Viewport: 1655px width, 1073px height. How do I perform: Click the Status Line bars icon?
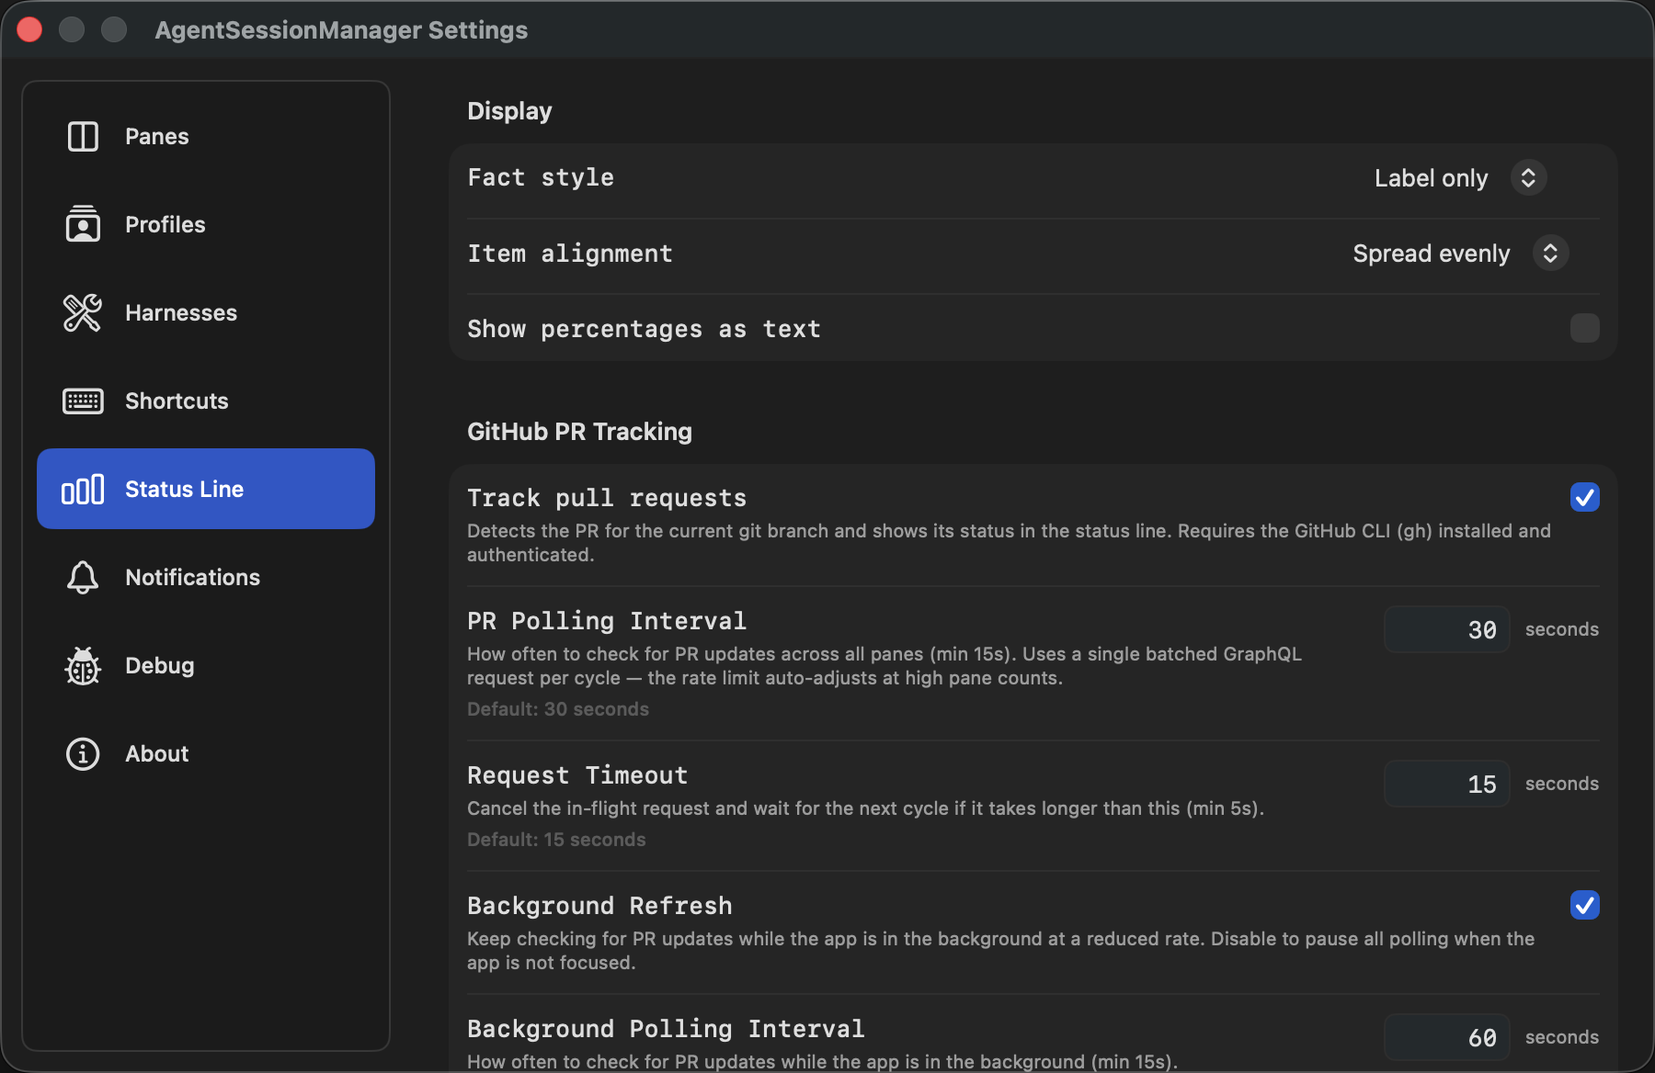(x=83, y=490)
